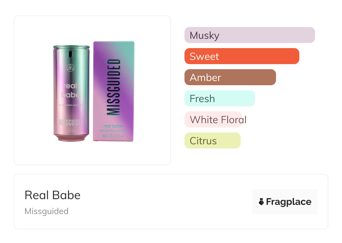Click the purple perfume box image
This screenshot has width=342, height=243.
113,91
